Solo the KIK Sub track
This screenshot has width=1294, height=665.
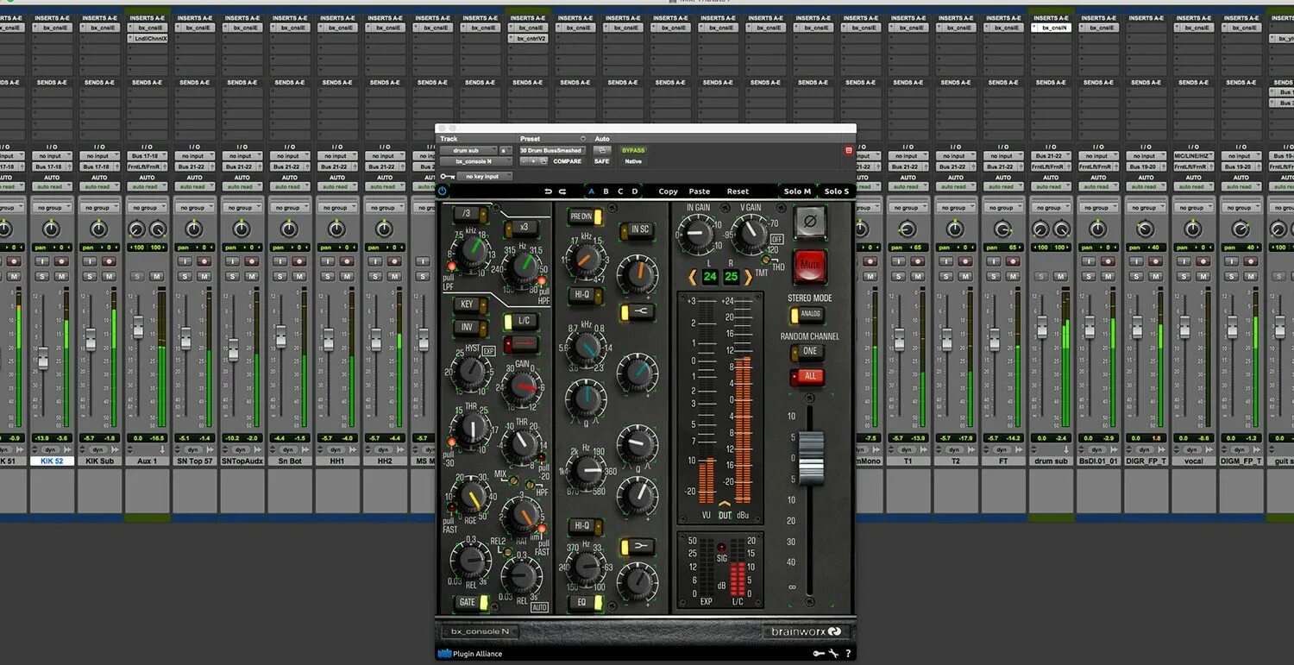90,276
